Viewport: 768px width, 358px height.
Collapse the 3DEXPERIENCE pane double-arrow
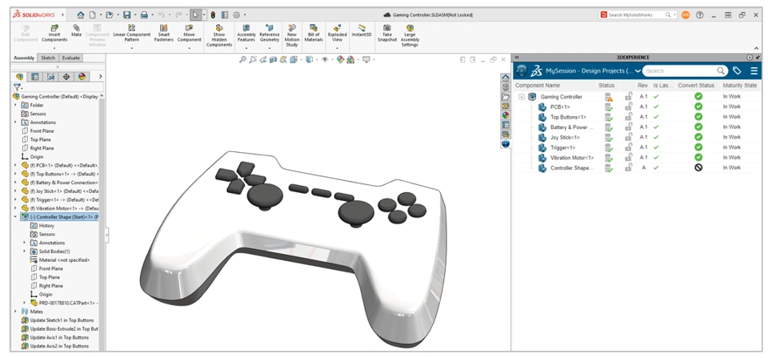[518, 58]
